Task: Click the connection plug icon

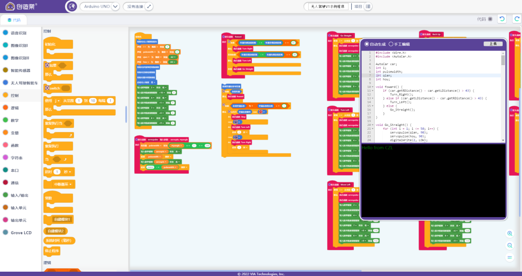Action: tap(149, 7)
